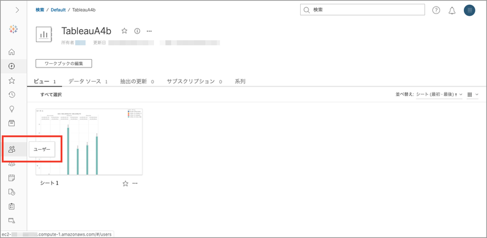Show workbook details info icon
The width and height of the screenshot is (487, 238).
pos(137,31)
